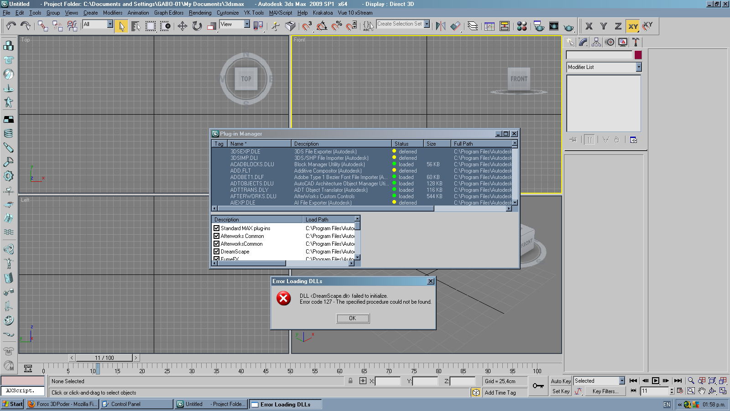Uncheck the Afterworks Common checkbox
The image size is (730, 411).
click(217, 236)
